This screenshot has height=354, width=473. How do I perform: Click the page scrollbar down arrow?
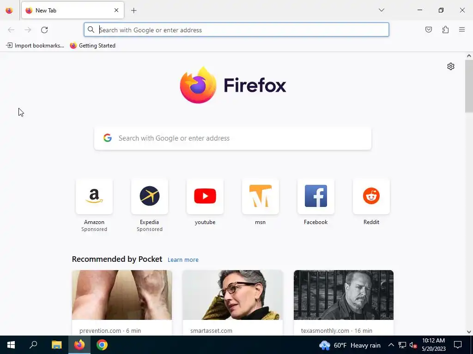(x=469, y=332)
